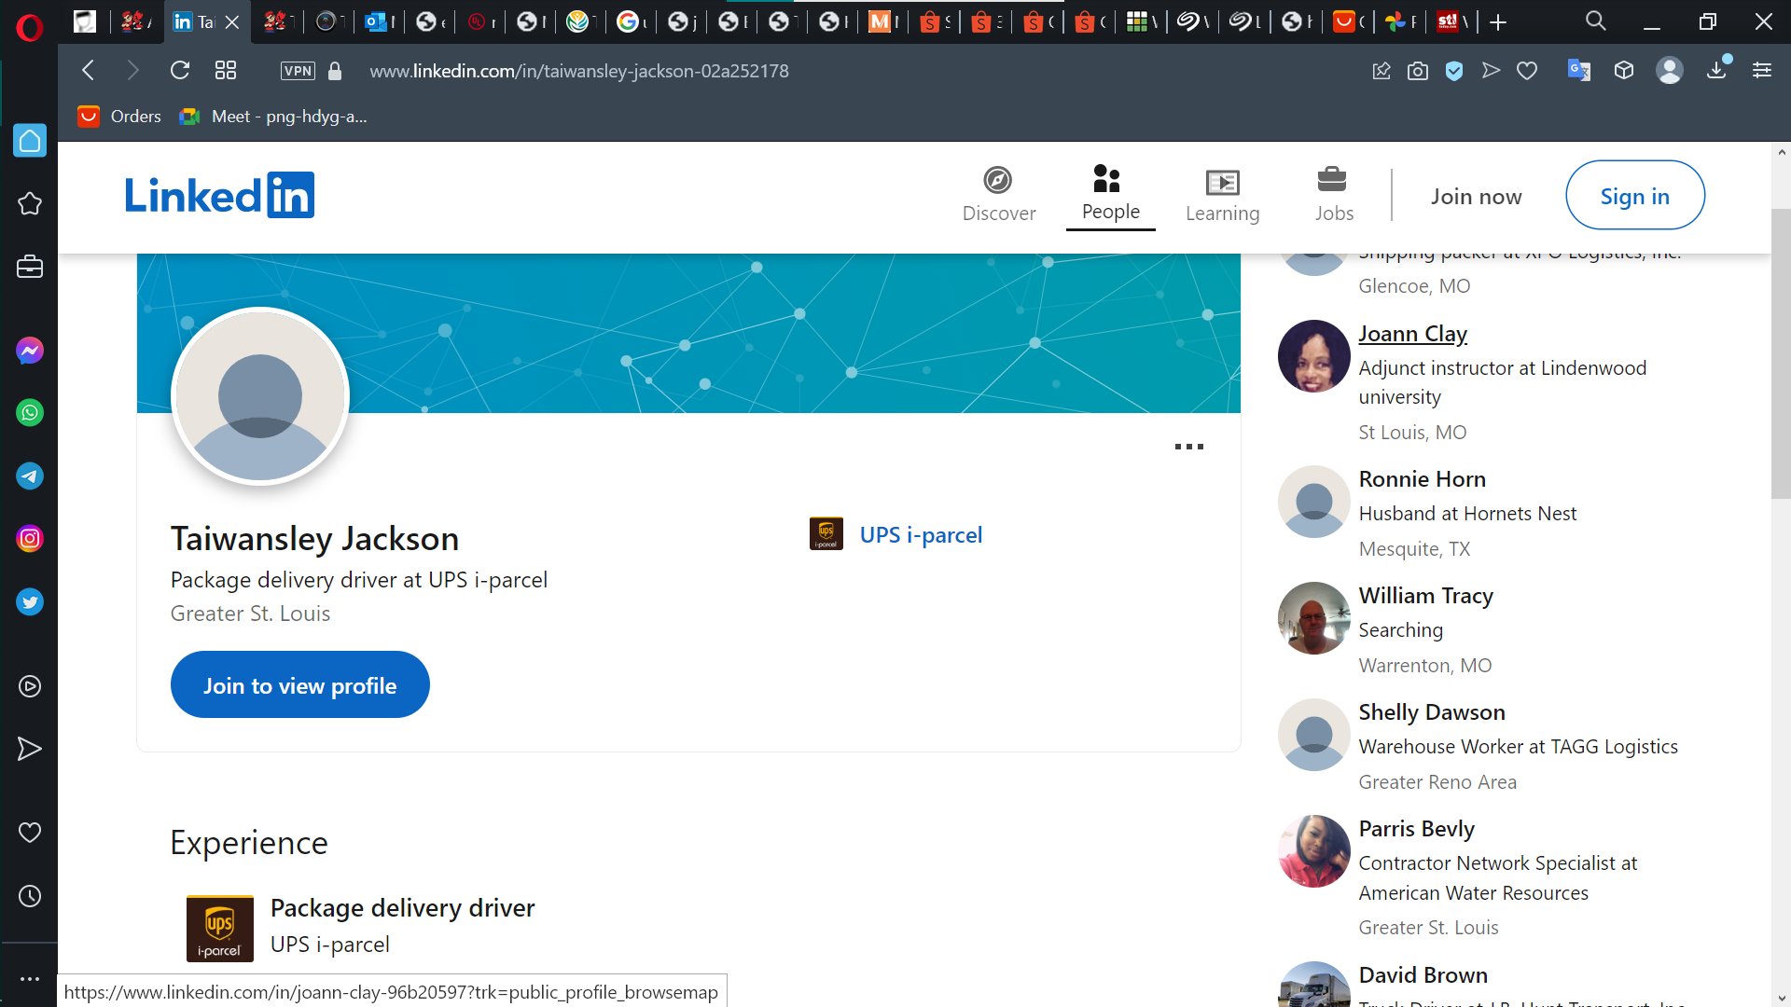Click Taiwansley Jackson's profile photo
This screenshot has width=1791, height=1007.
point(260,397)
